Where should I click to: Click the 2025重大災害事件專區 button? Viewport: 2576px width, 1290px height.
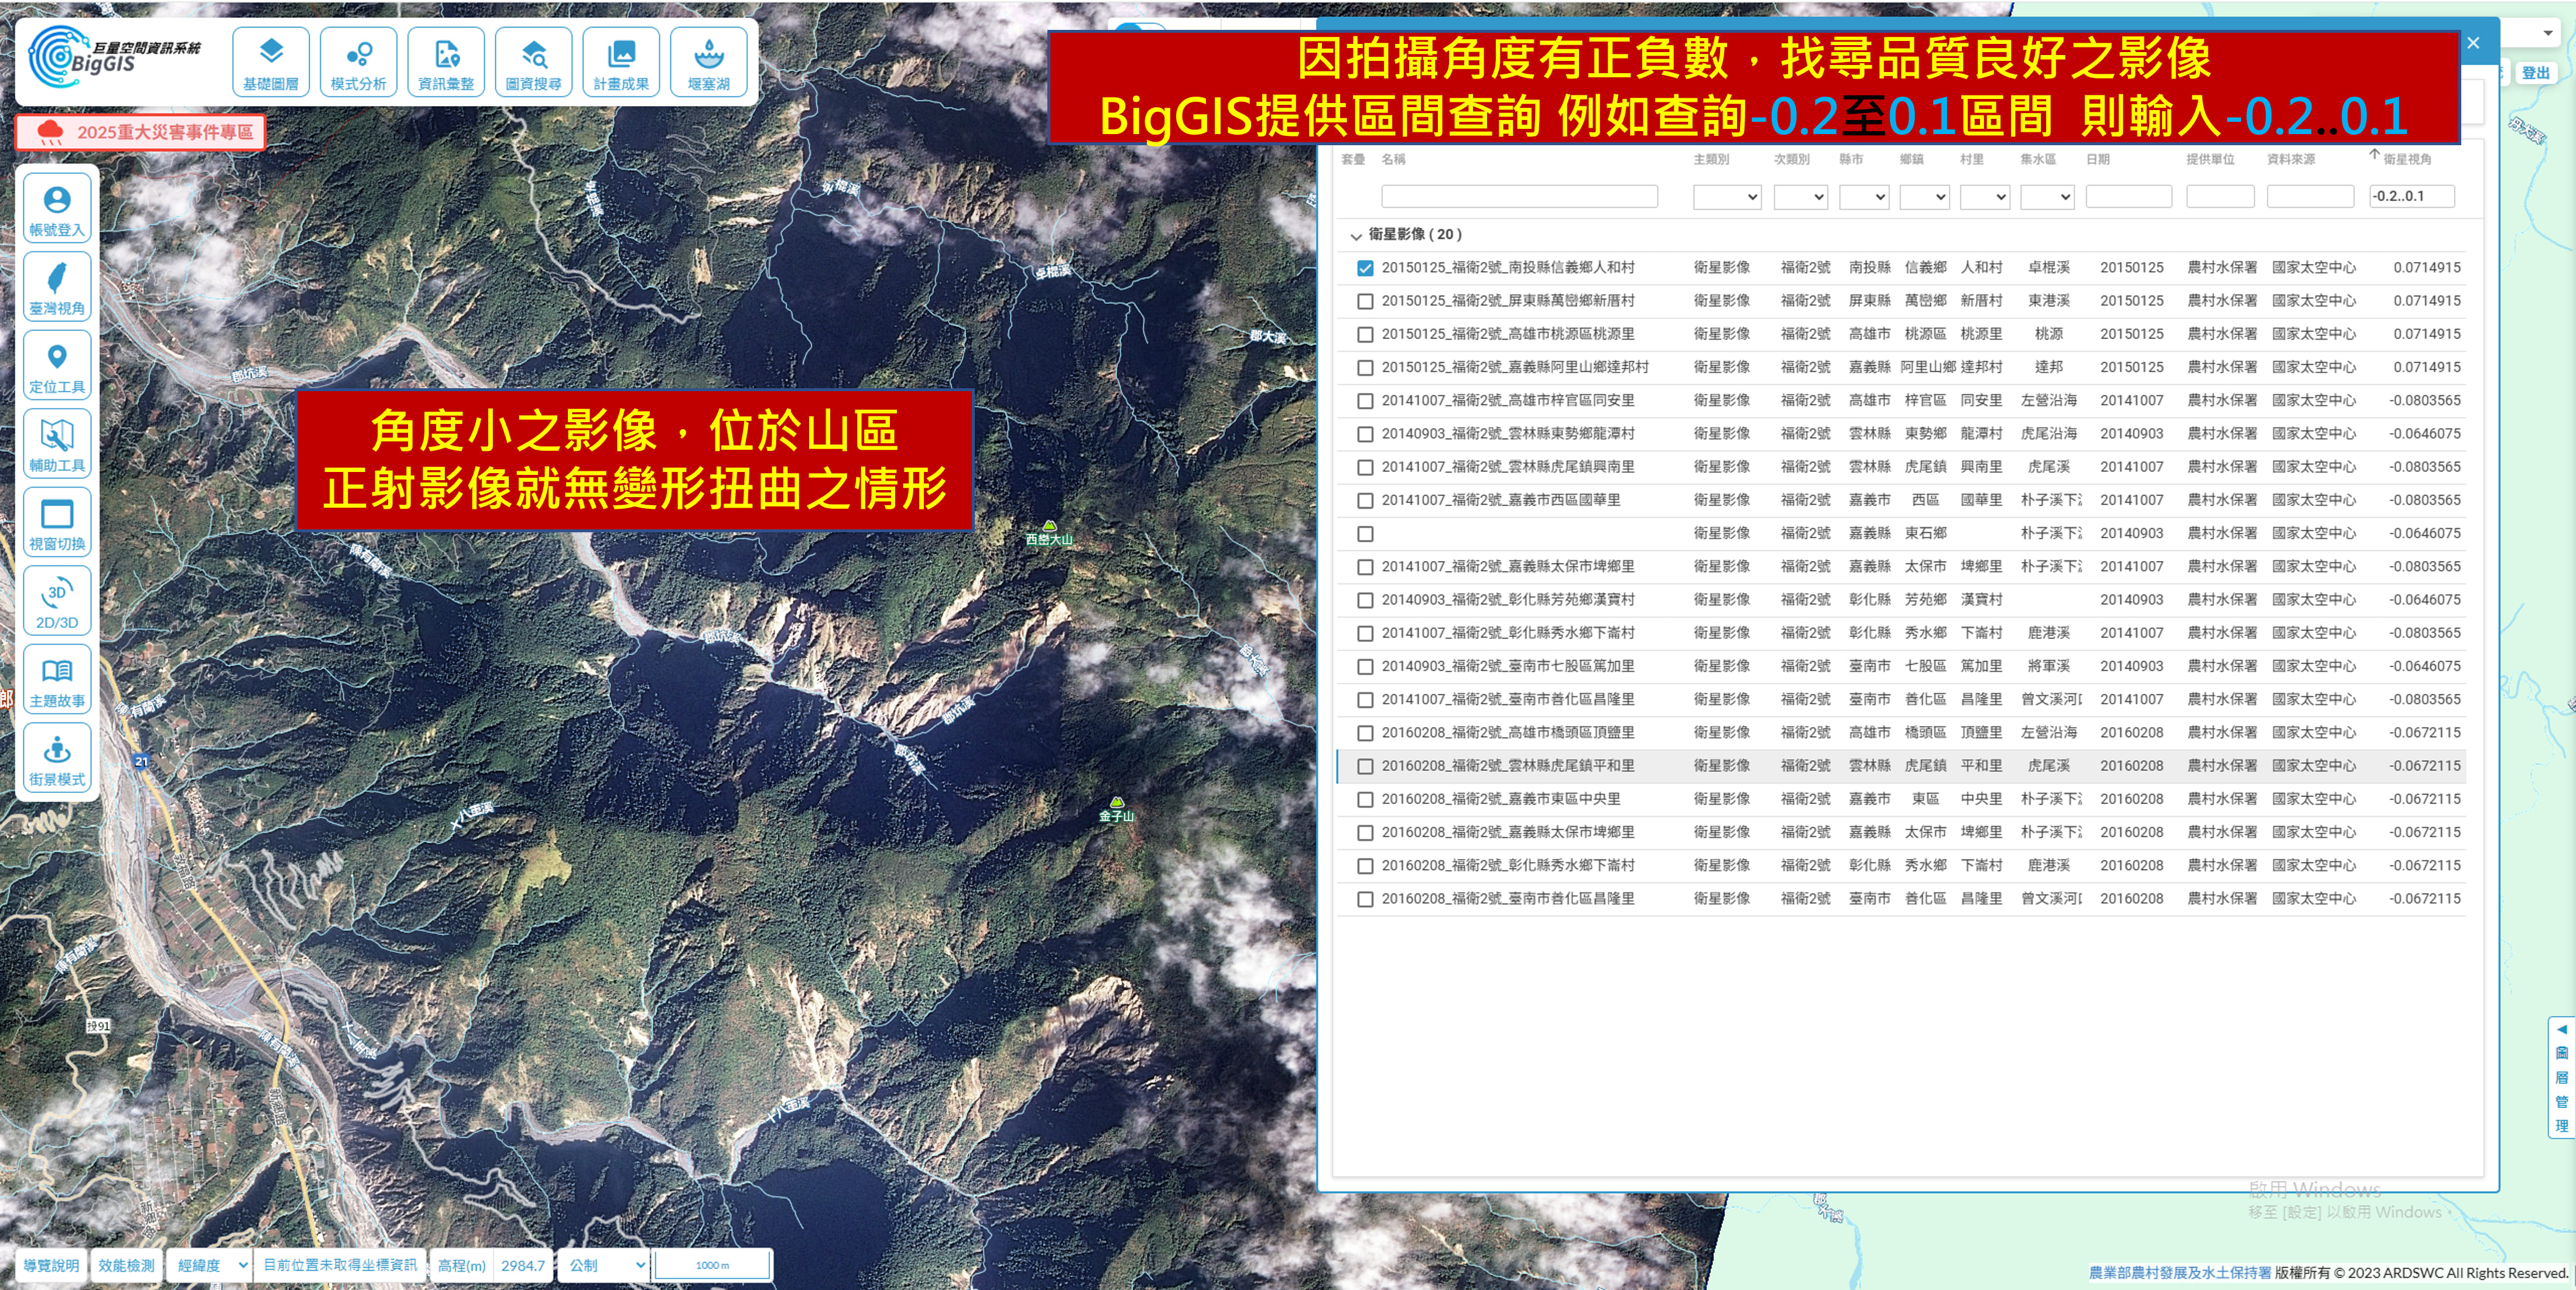click(x=140, y=132)
